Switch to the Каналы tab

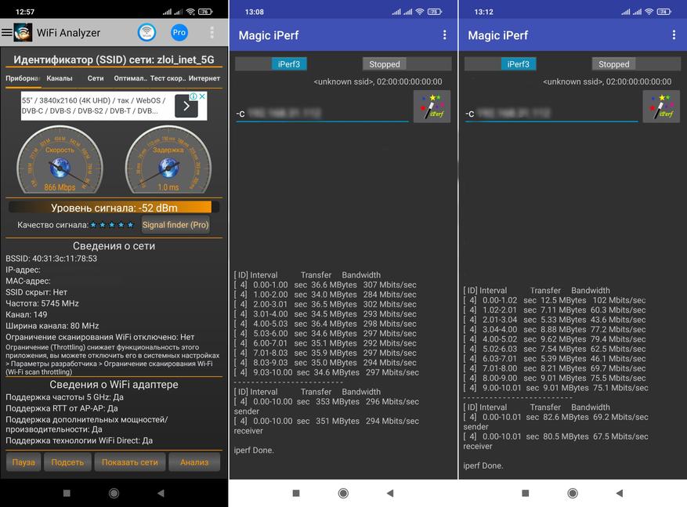pos(60,78)
